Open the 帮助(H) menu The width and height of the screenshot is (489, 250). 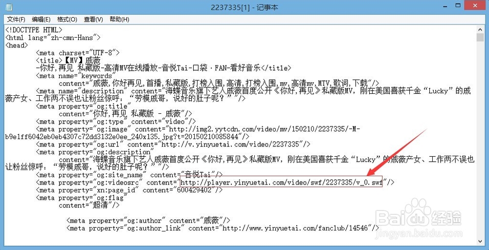119,20
